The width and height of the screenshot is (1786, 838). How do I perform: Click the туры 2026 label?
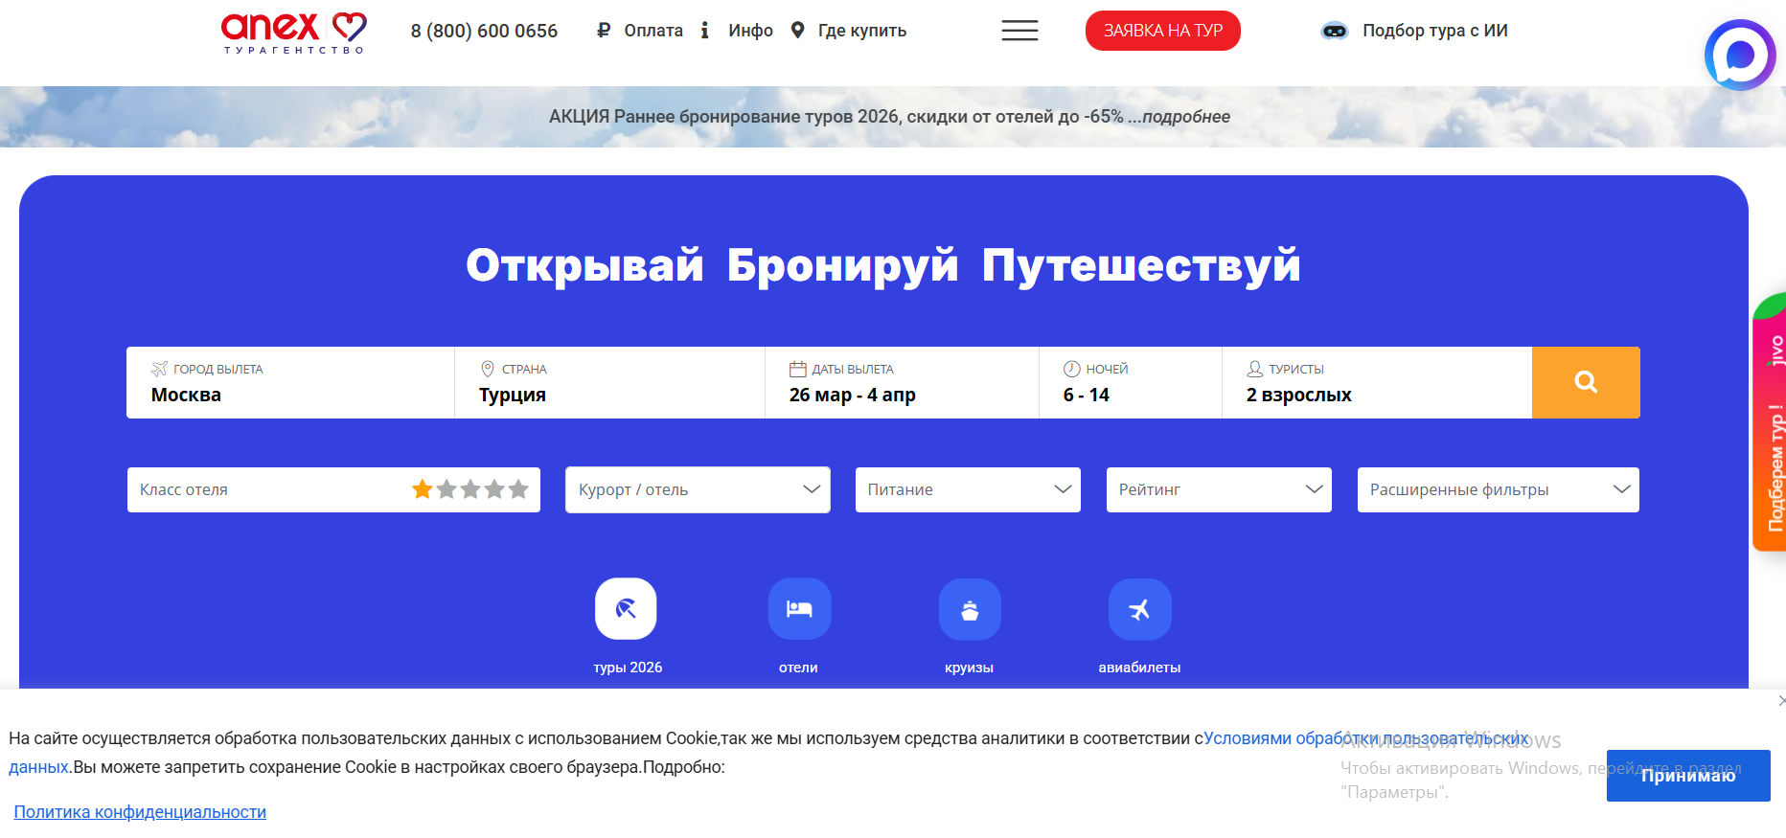point(628,668)
